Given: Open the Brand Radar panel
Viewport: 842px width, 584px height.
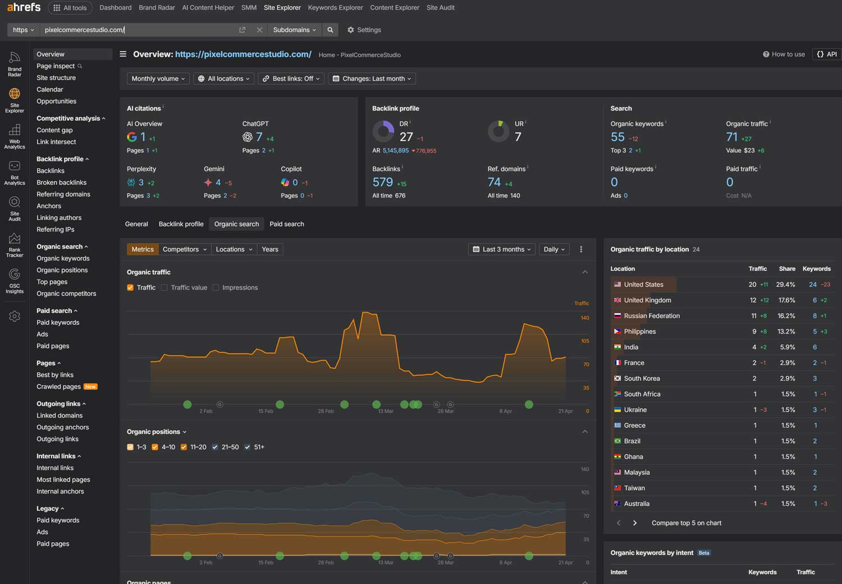Looking at the screenshot, I should (14, 62).
